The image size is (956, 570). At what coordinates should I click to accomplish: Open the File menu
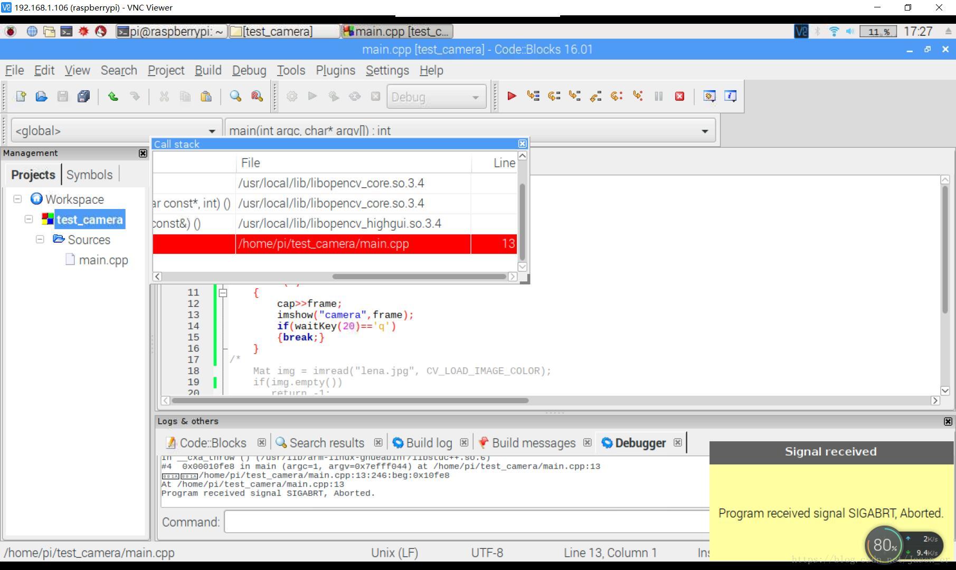coord(14,70)
